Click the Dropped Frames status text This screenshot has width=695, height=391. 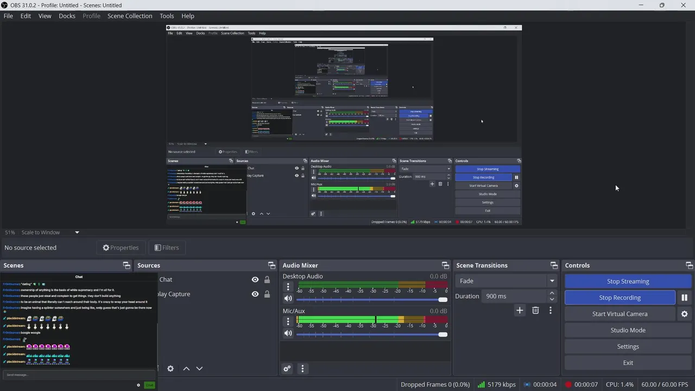(435, 384)
